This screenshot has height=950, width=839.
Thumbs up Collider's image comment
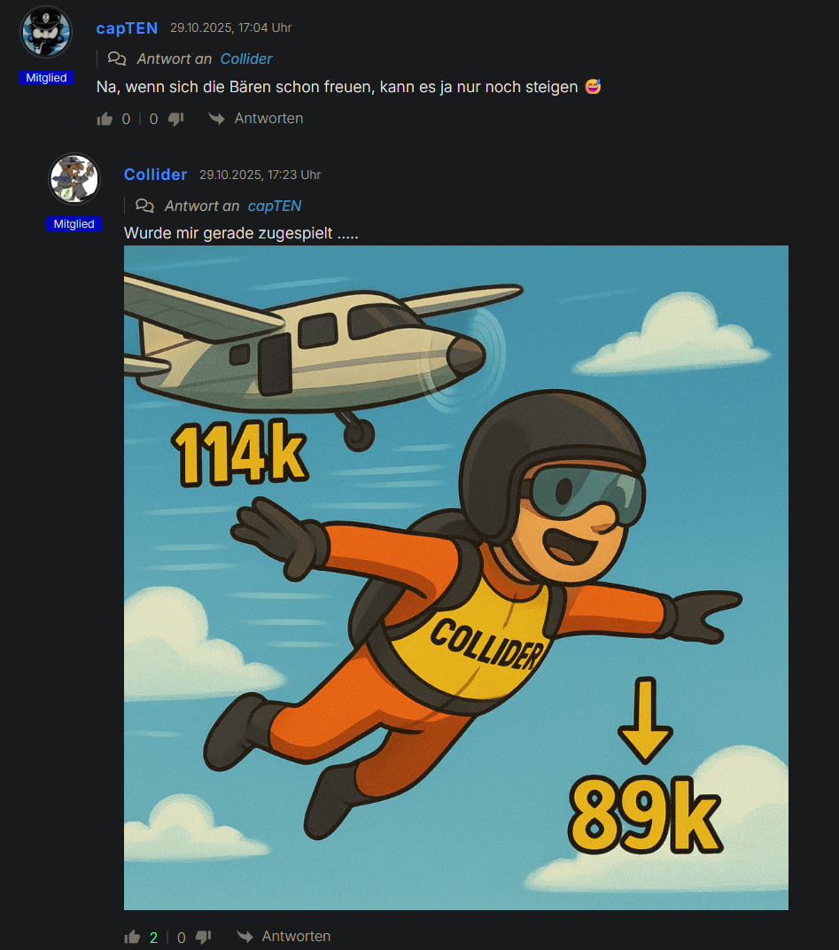[x=133, y=937]
